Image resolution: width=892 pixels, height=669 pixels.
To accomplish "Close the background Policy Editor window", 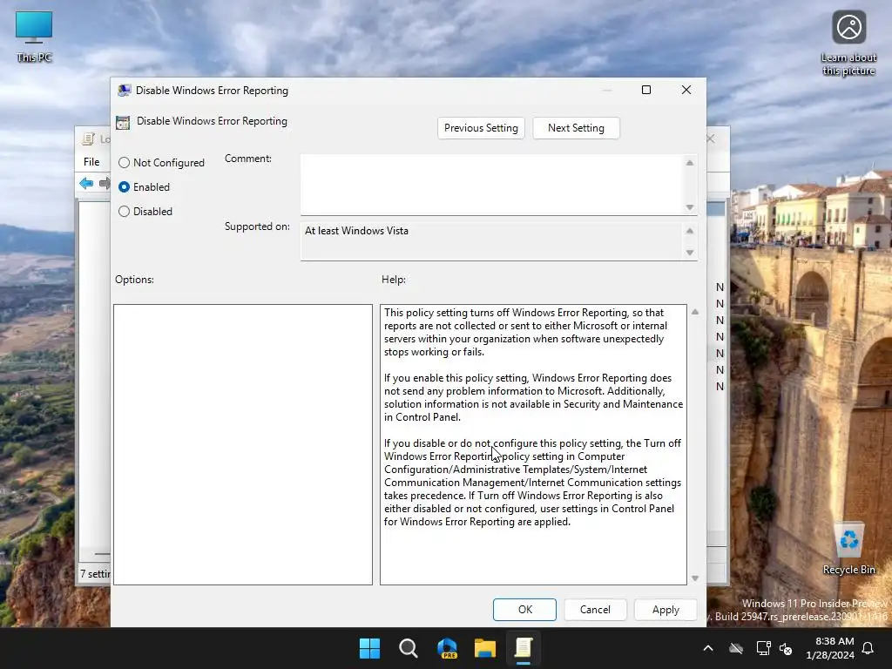I will (x=711, y=139).
